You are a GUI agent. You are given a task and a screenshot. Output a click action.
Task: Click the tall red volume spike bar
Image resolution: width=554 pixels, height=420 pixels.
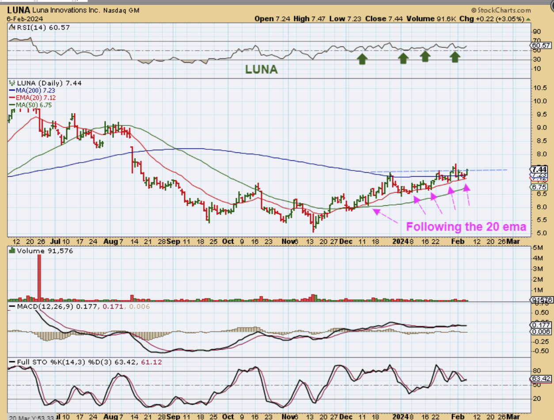(39, 278)
